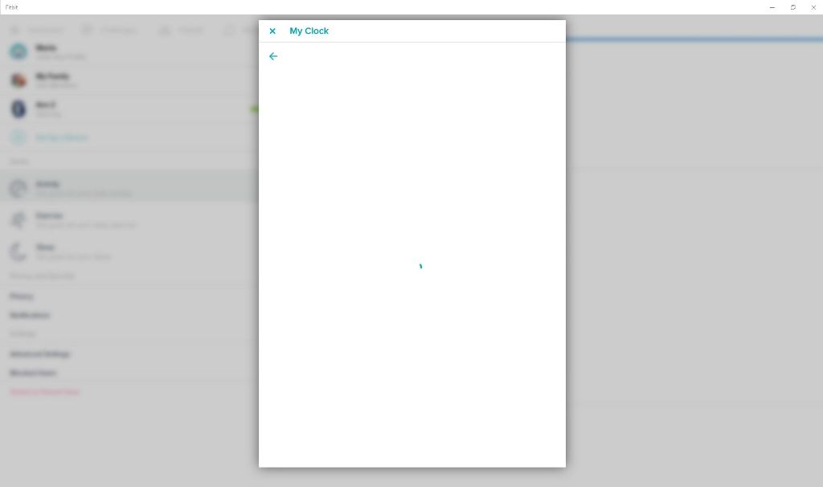The image size is (823, 487).
Task: Open the Blocked Users entry
Action: point(33,374)
